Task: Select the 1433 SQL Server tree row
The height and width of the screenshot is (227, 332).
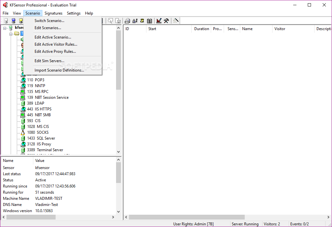Action: point(41,138)
